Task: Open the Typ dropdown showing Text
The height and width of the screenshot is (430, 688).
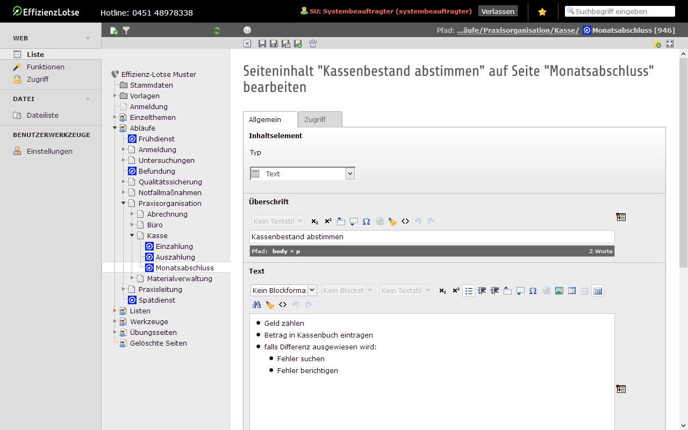Action: (303, 174)
